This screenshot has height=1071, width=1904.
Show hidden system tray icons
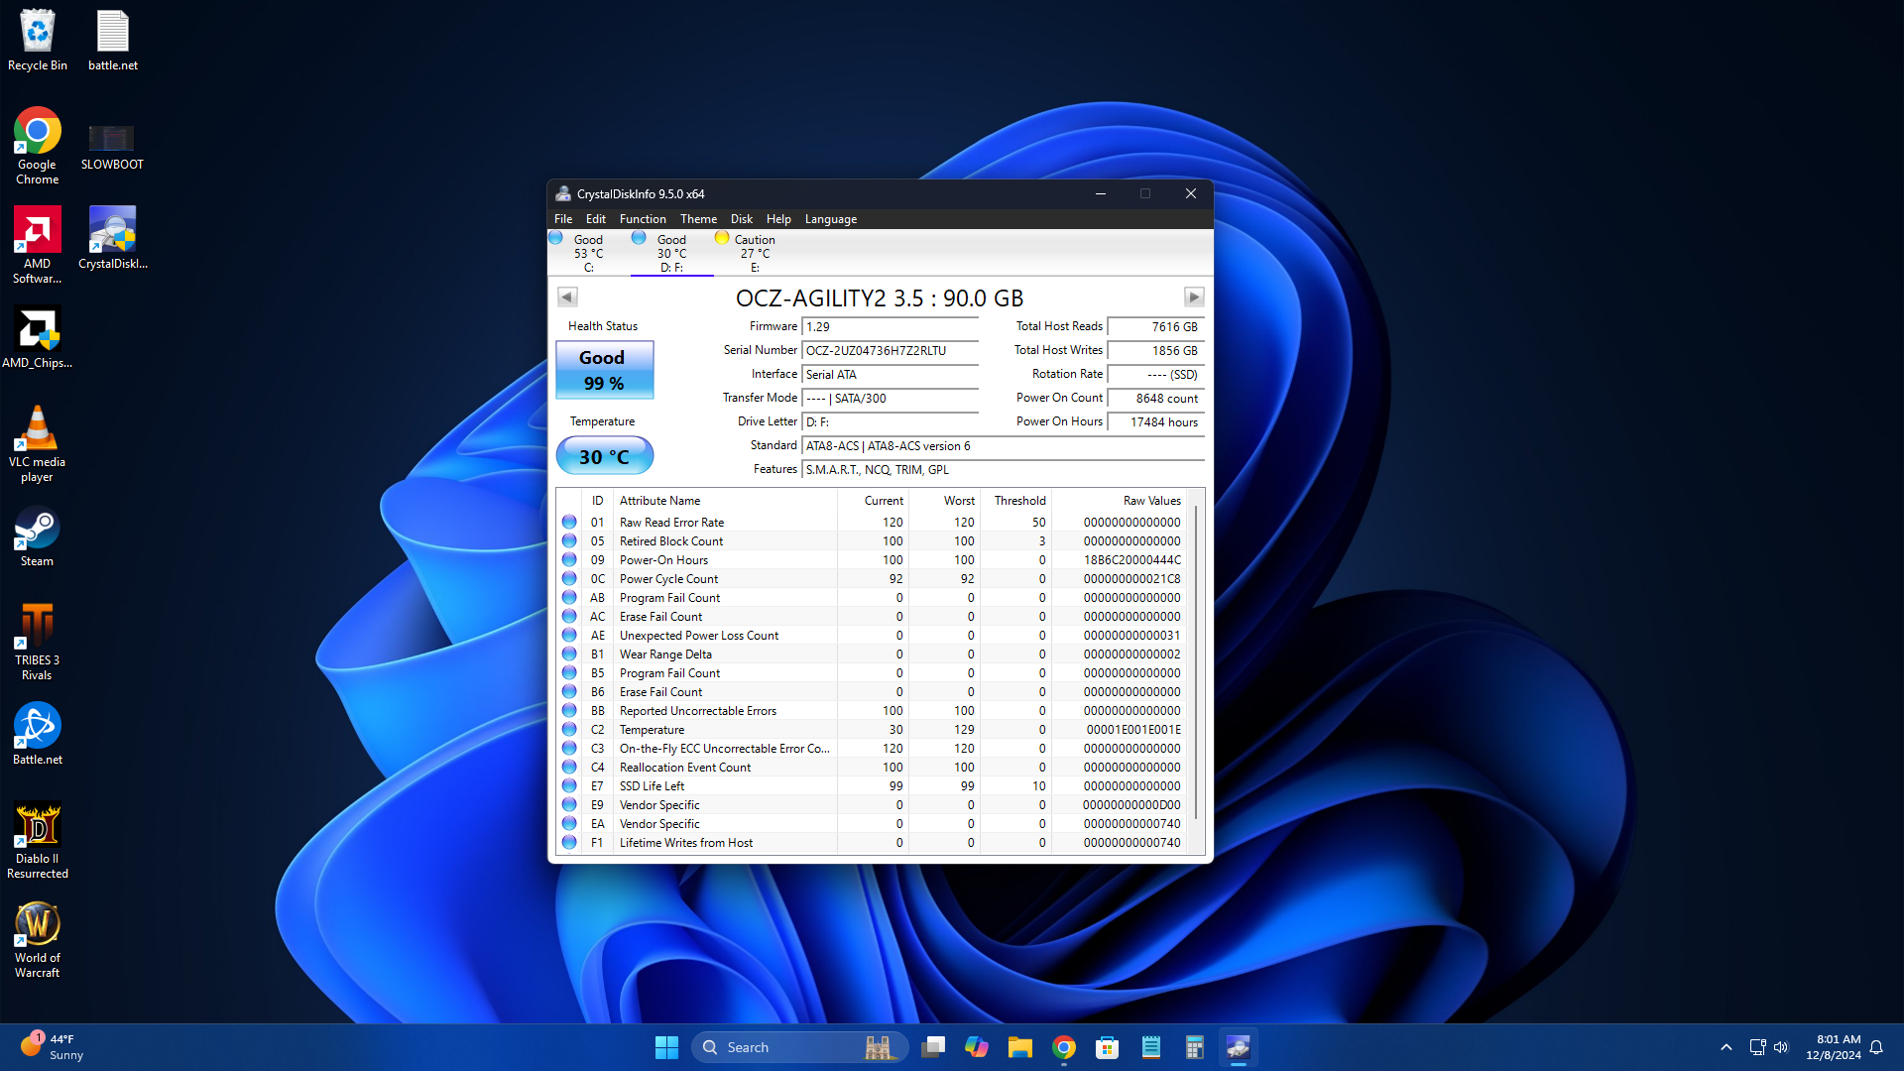(1726, 1047)
